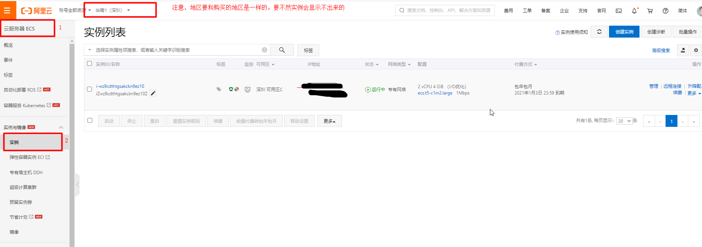Open column settings gear icon
702x247 pixels.
point(696,50)
